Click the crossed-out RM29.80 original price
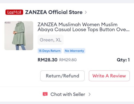The image size is (134, 104). click(x=68, y=60)
